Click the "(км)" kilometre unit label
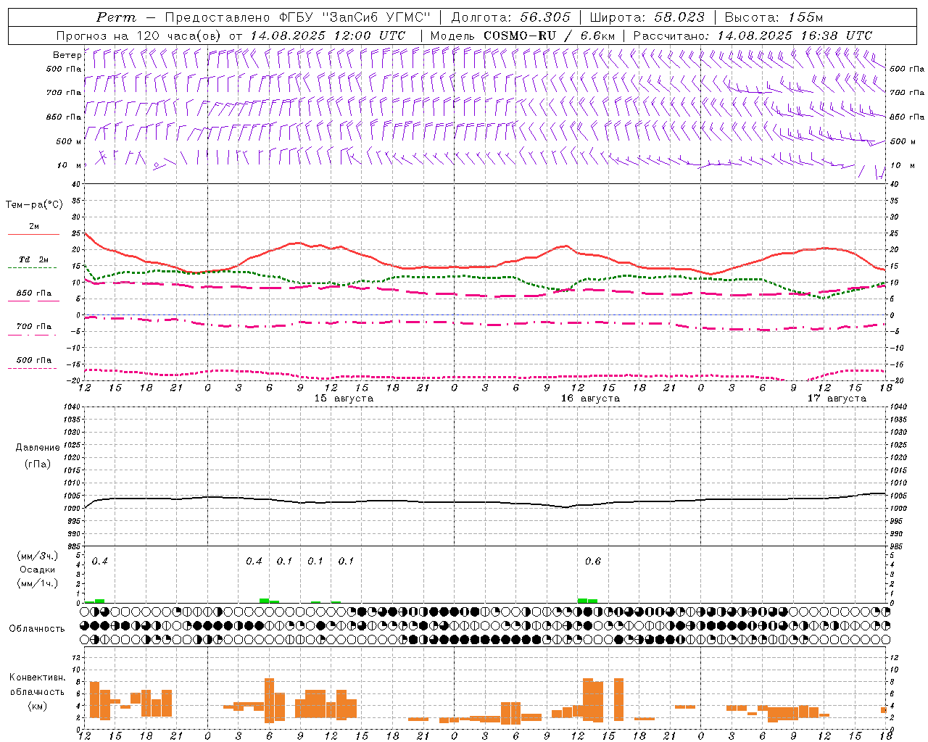 click(x=38, y=706)
